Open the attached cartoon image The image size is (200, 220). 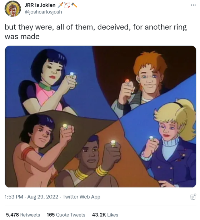click(101, 117)
